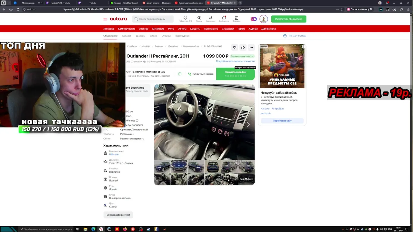Add listing to favorites heart icon
The image size is (413, 232).
coord(235,47)
